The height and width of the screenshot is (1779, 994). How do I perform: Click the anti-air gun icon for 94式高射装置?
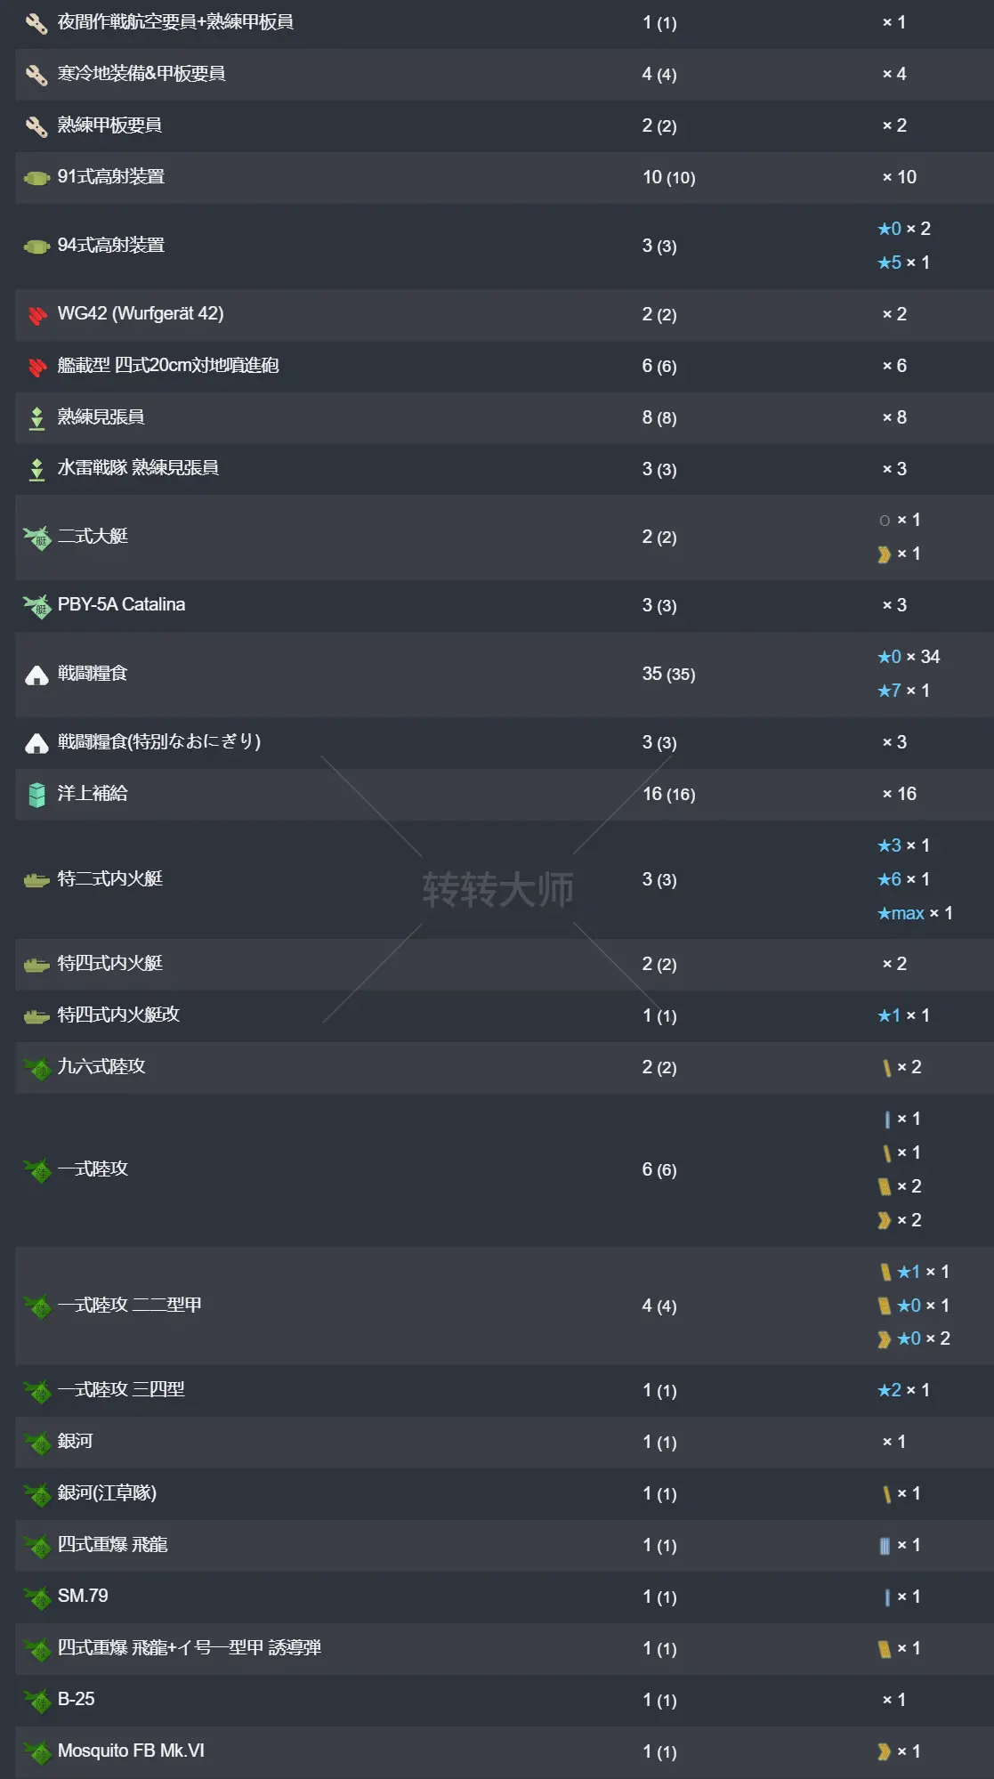click(x=36, y=246)
